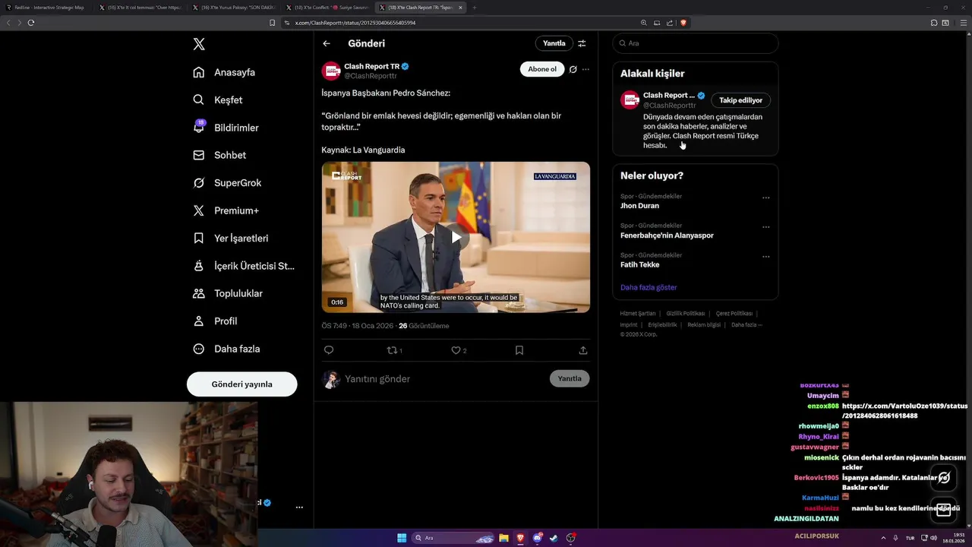Open Yer İşaretleri bookmarks
972x547 pixels.
230,238
